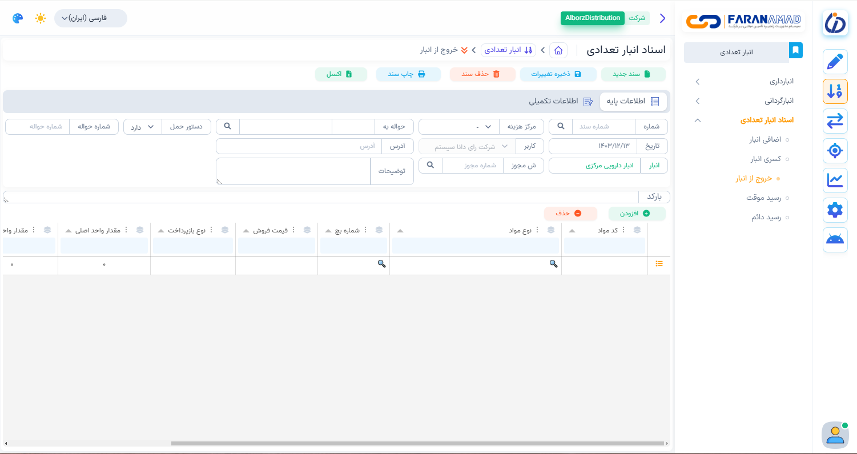This screenshot has height=454, width=857.
Task: Click the magnifier in the شماره بچ row cell
Action: pos(381,264)
